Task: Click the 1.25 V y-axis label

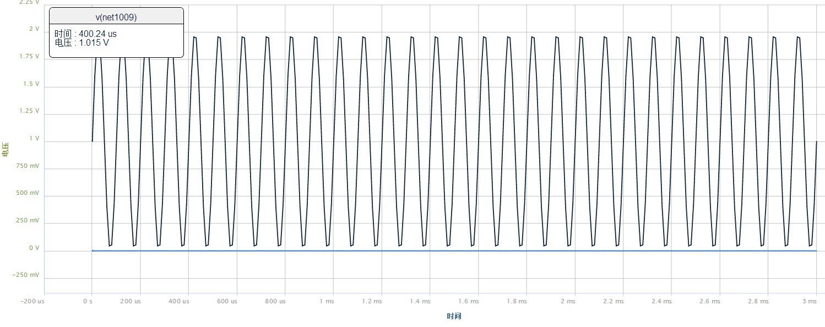Action: tap(30, 111)
